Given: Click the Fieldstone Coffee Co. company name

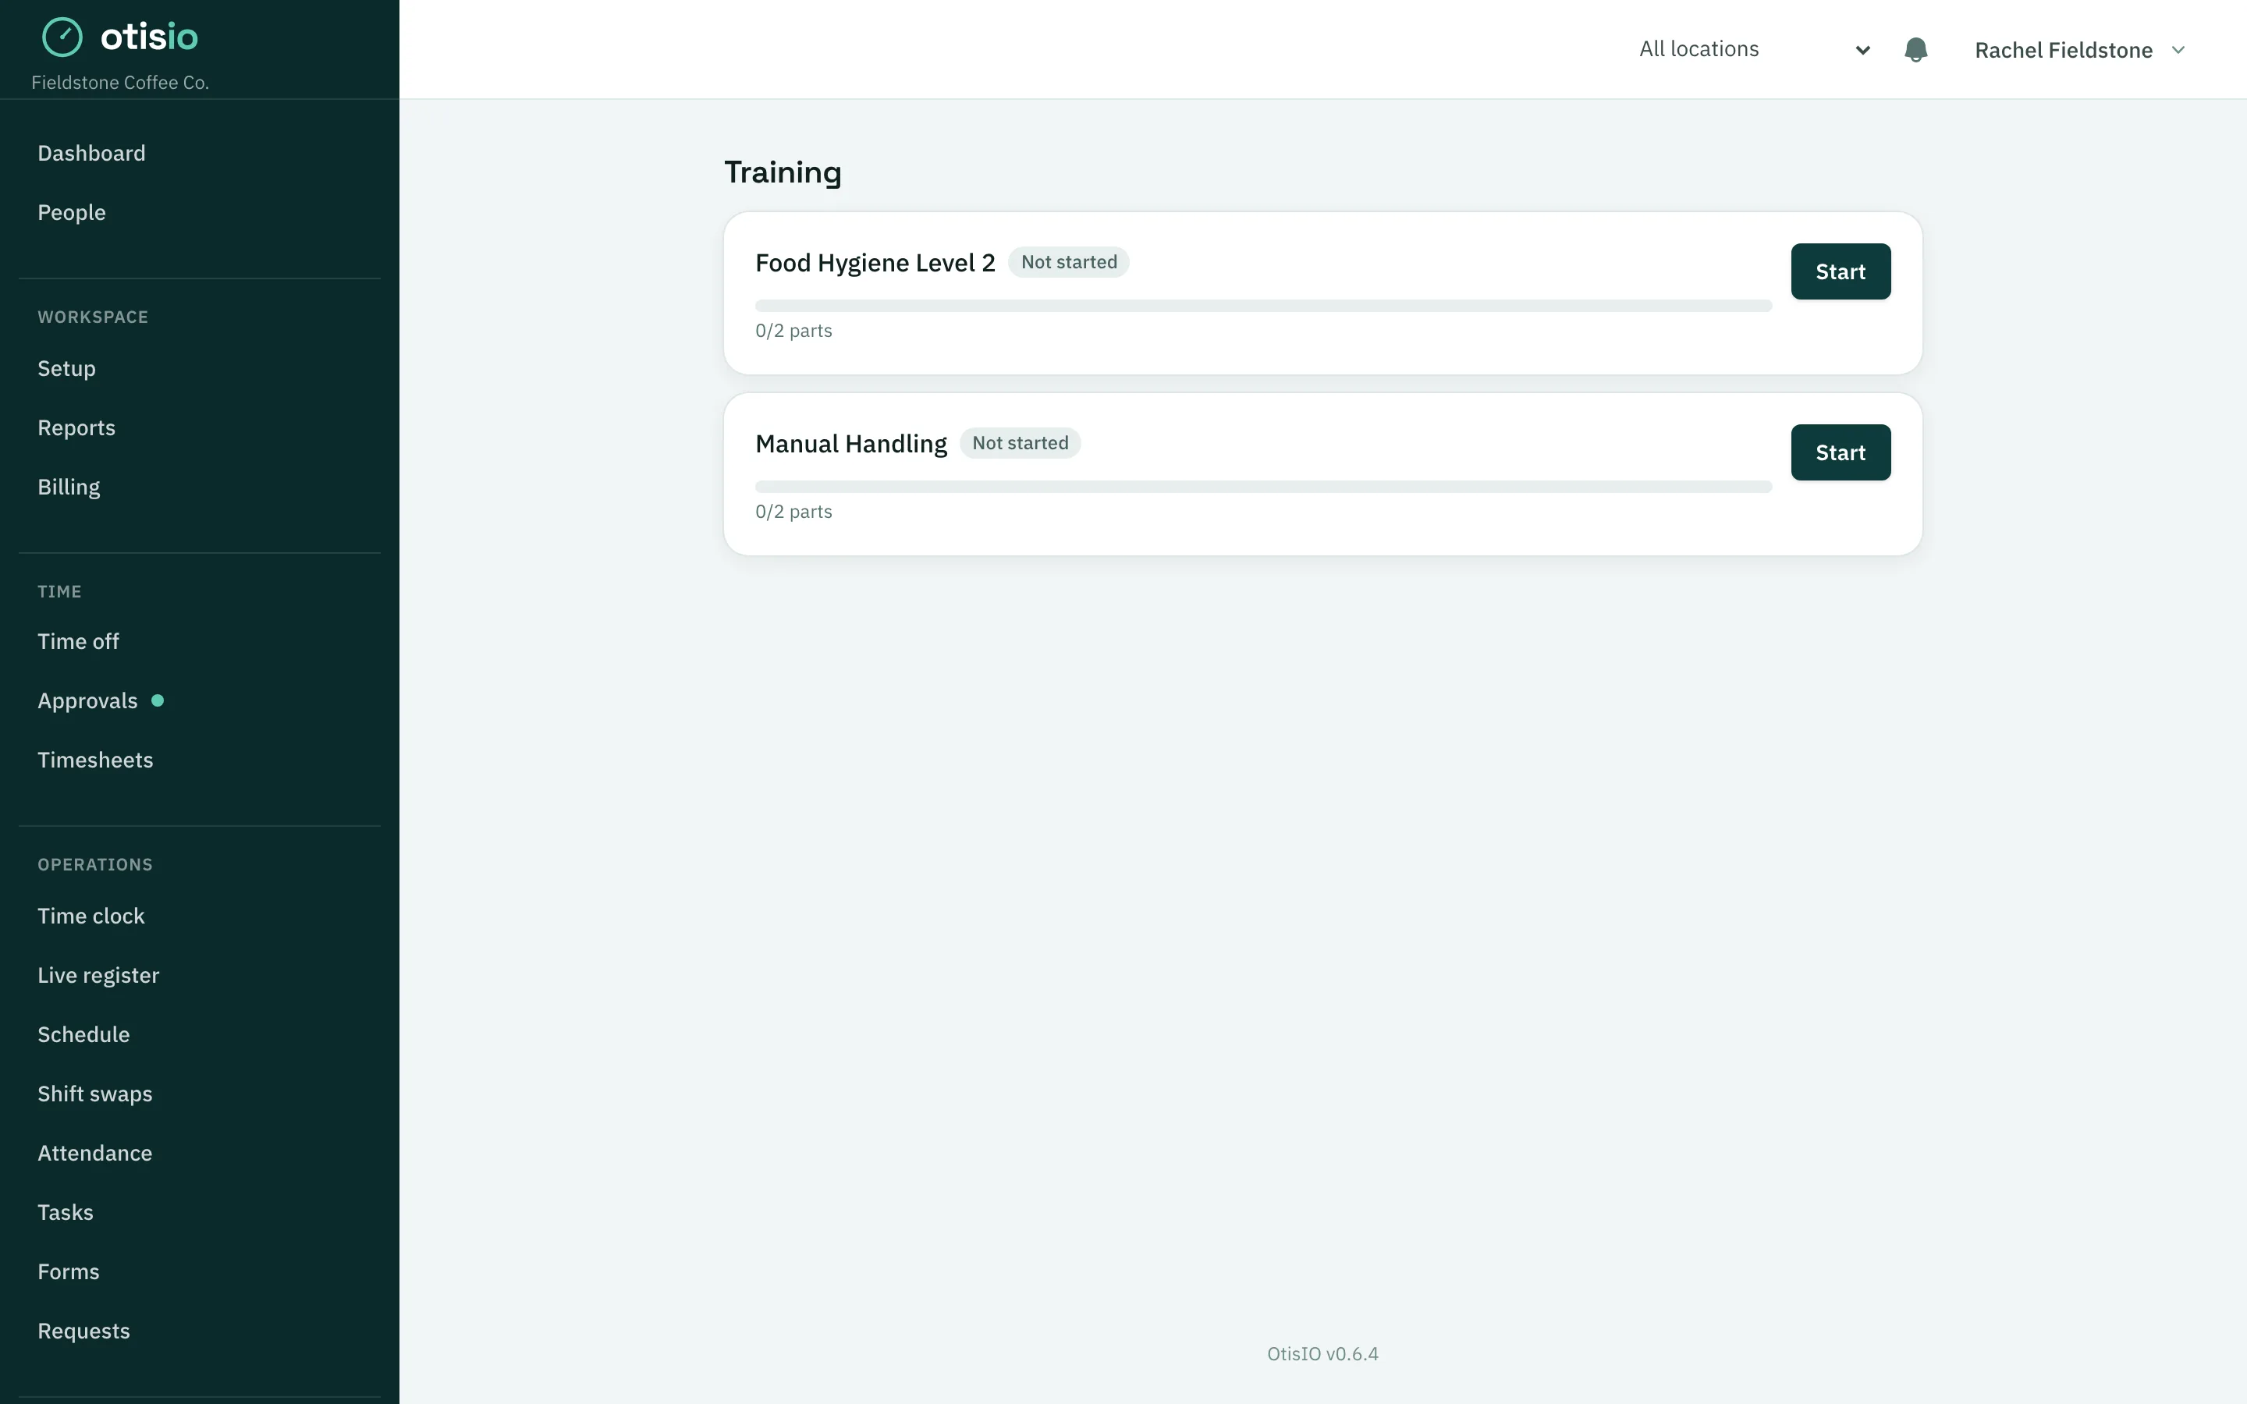Looking at the screenshot, I should (121, 83).
